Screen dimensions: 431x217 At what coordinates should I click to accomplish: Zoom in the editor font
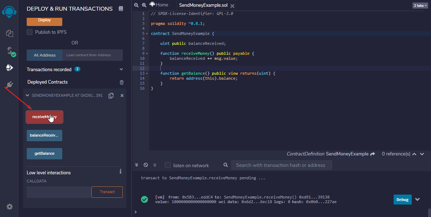pyautogui.click(x=144, y=5)
